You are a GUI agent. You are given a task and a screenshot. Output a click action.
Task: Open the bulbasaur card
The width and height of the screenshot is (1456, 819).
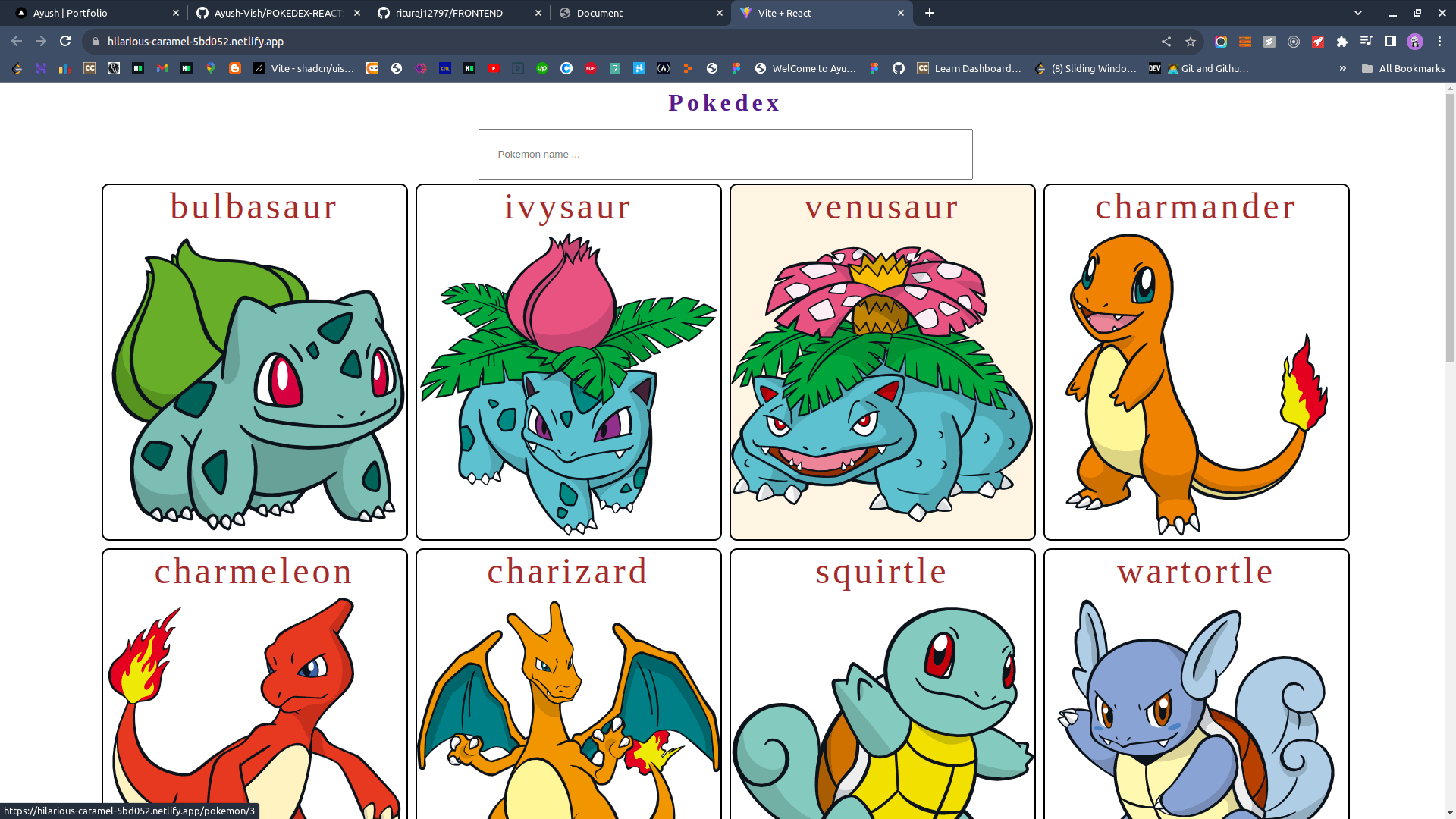click(255, 362)
